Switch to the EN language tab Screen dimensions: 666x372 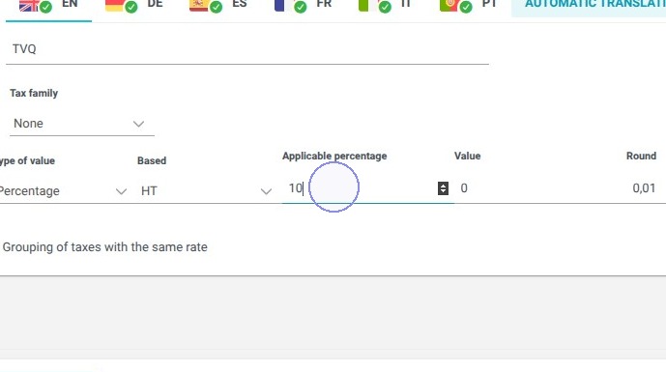[x=48, y=9]
